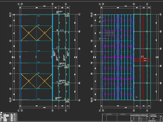
Task: Click the top grid bubble 3 above right plan
Action: [134, 4]
